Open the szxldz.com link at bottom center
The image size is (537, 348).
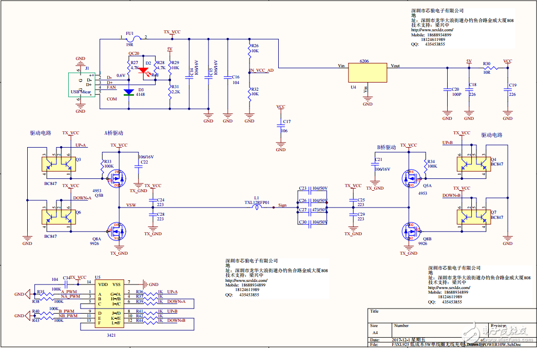coord(246,280)
